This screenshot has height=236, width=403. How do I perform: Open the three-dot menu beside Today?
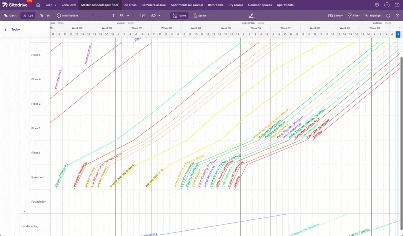5,30
